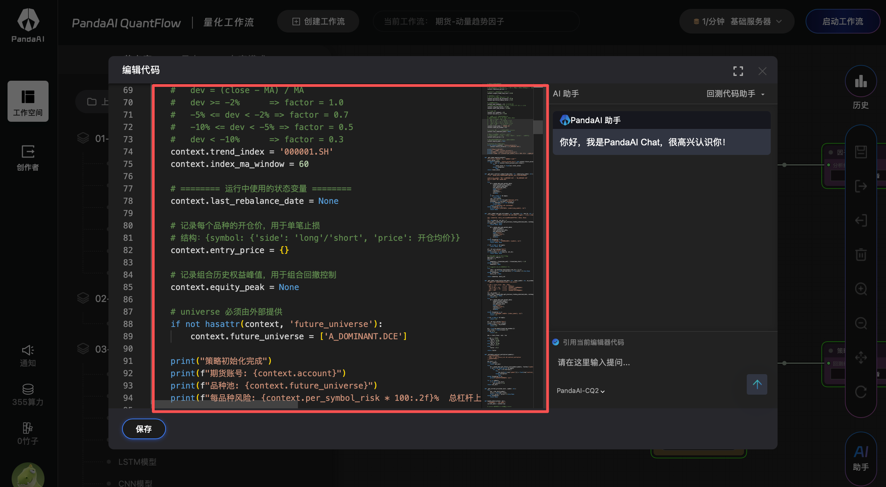
Task: Click the line context.last_rebalance_date = None
Action: (254, 201)
